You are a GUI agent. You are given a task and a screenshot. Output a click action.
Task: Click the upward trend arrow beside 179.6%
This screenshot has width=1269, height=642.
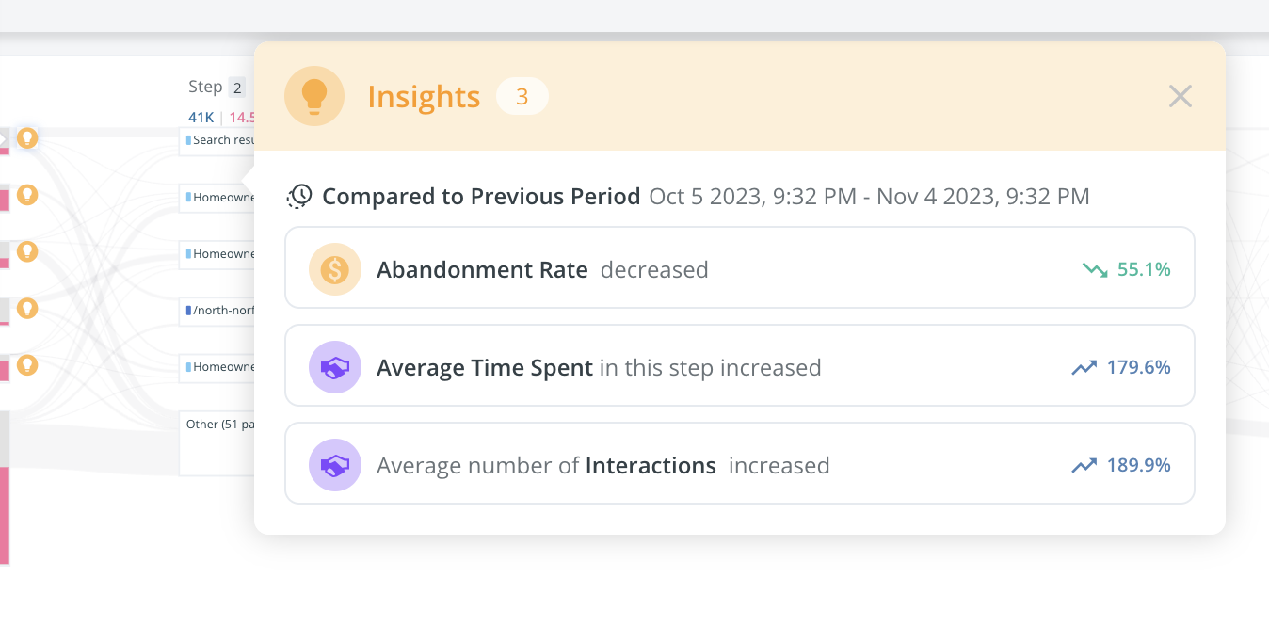[1084, 368]
